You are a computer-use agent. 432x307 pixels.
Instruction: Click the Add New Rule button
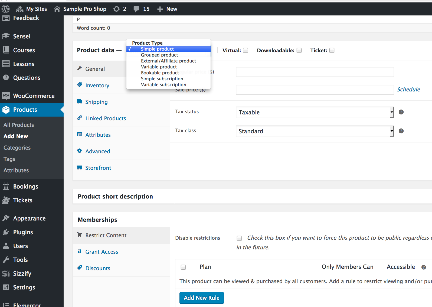click(x=202, y=298)
